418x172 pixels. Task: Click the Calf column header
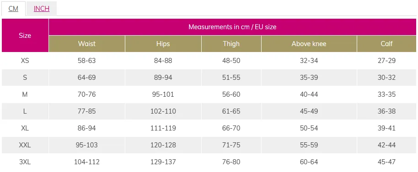(x=386, y=44)
